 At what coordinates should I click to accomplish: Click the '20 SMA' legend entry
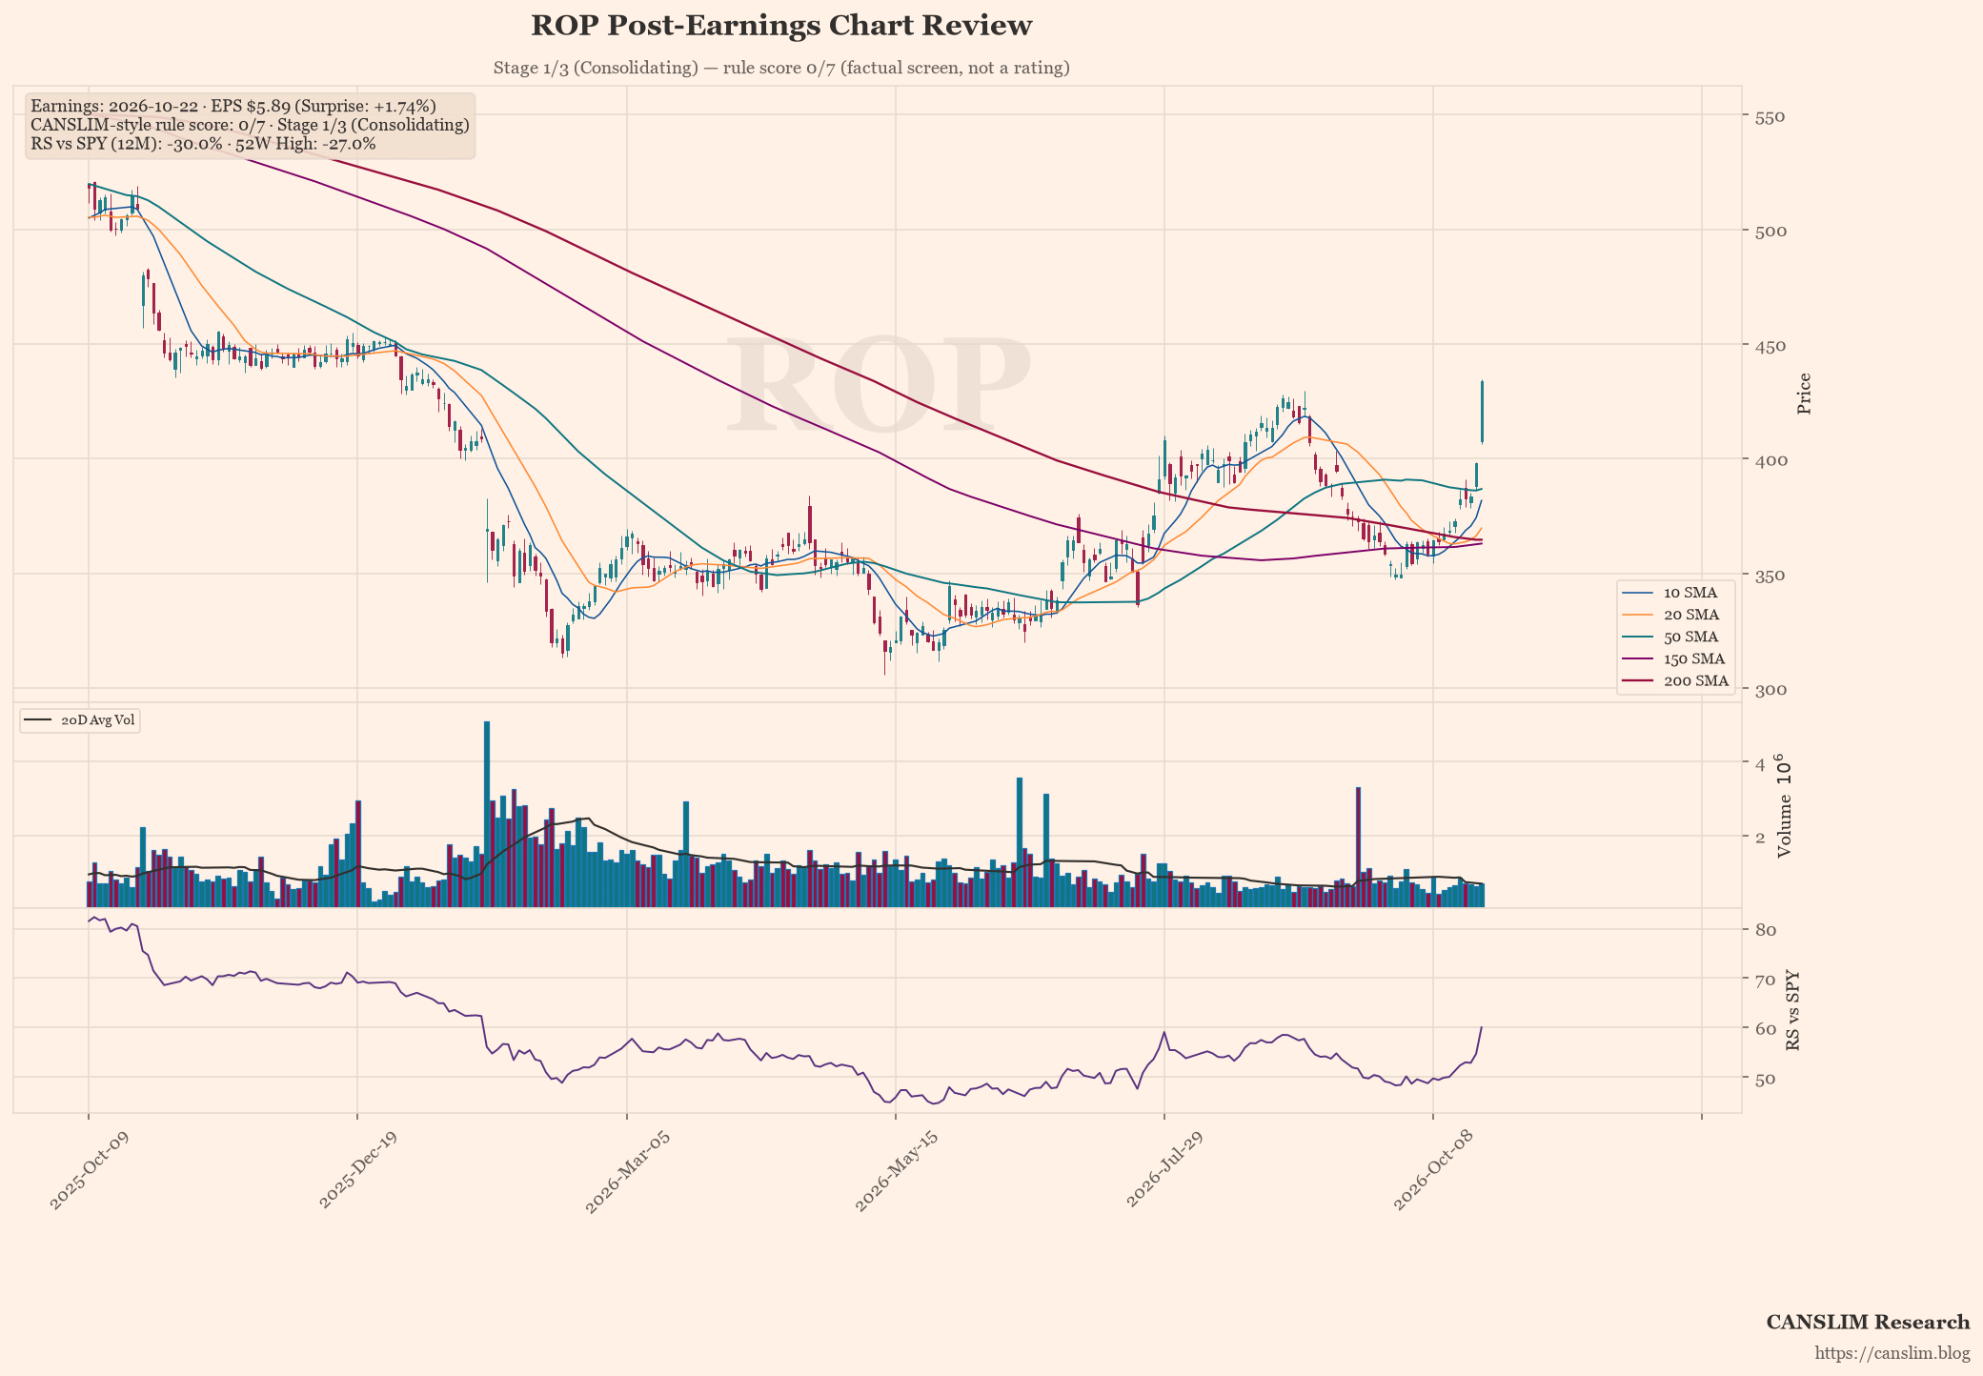(x=1676, y=615)
